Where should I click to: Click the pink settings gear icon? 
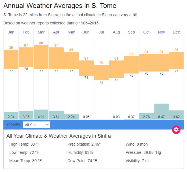tap(176, 130)
